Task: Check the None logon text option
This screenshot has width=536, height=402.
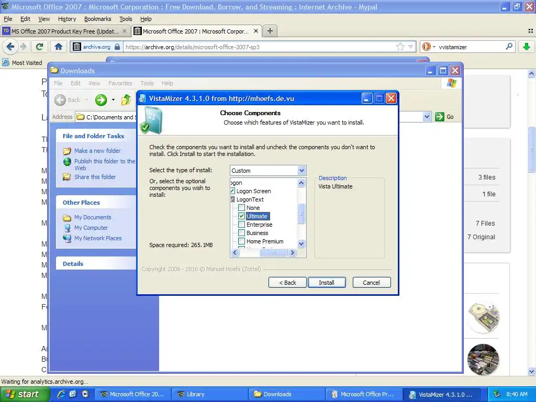Action: [x=241, y=208]
